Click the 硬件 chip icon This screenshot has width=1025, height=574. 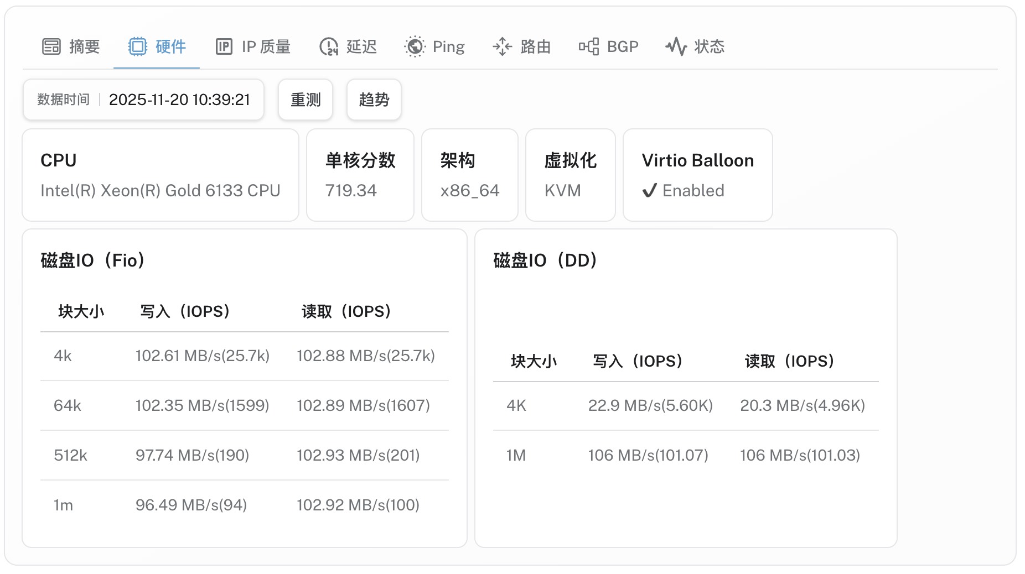click(138, 46)
